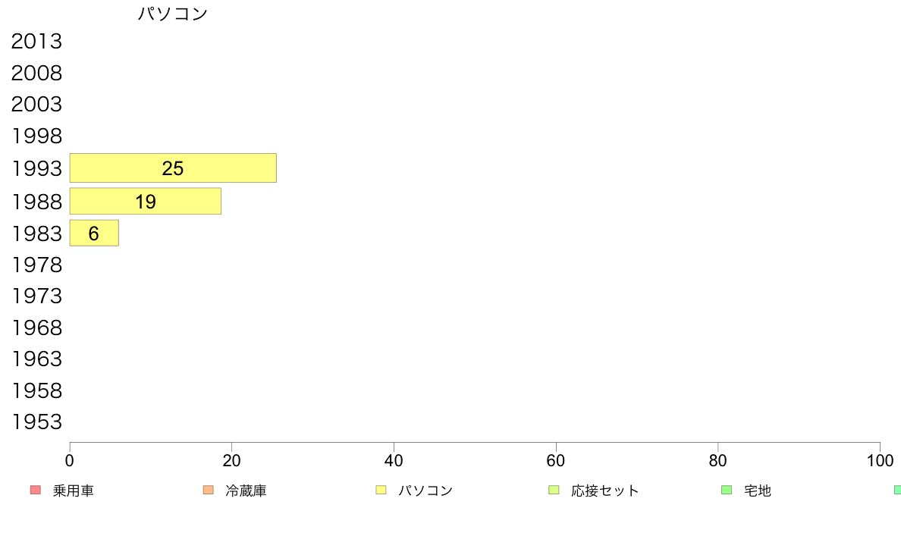Click the green 宅地 legend swatch
Screen dimensions: 901x558
pyautogui.click(x=727, y=490)
